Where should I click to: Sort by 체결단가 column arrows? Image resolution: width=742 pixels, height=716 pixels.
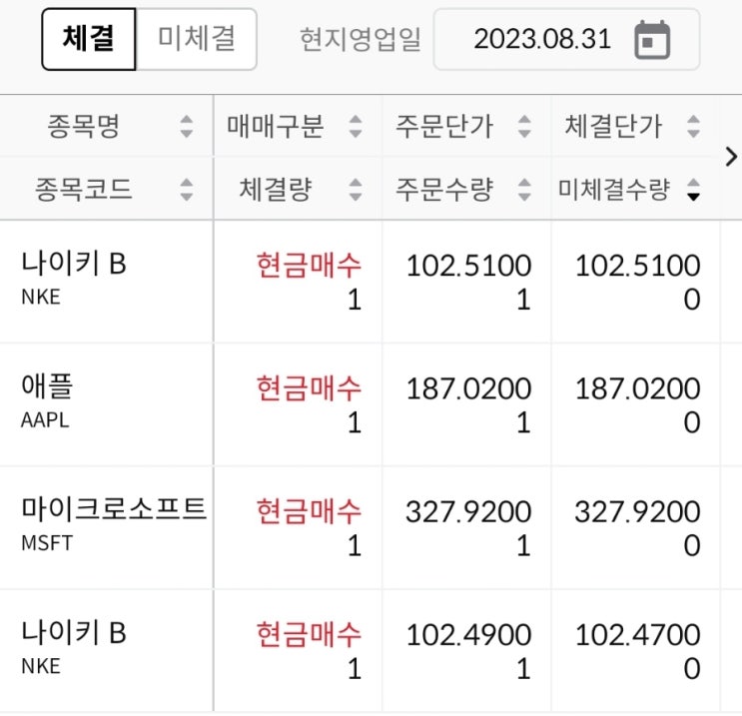[693, 127]
